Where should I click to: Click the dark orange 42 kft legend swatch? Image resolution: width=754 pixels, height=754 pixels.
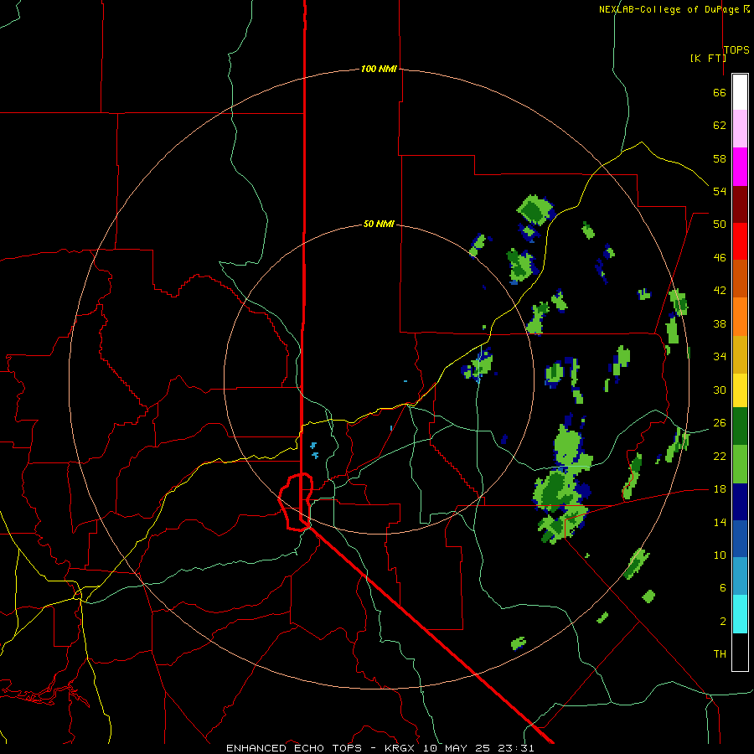740,278
